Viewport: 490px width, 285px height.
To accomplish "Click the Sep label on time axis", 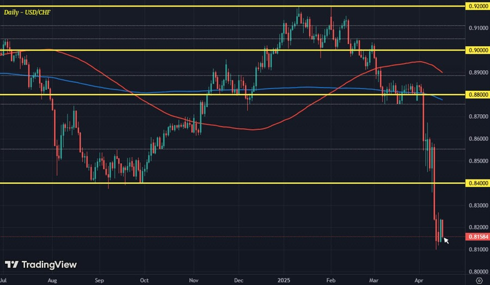I will pos(99,280).
